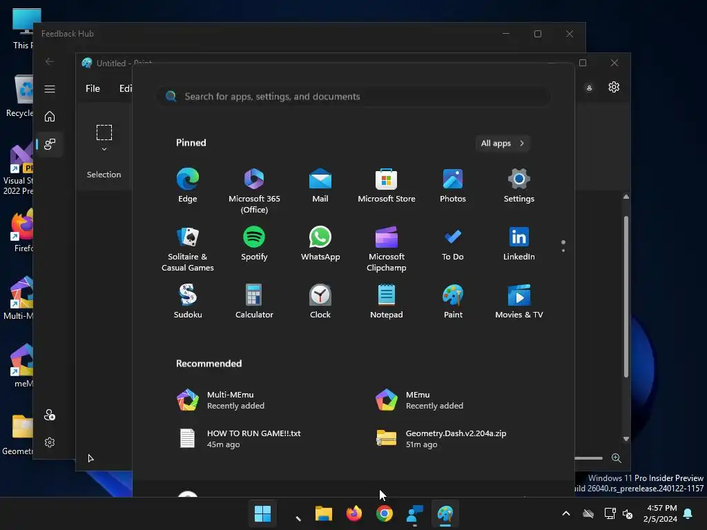Go to Feedback Hub Home

(x=50, y=116)
